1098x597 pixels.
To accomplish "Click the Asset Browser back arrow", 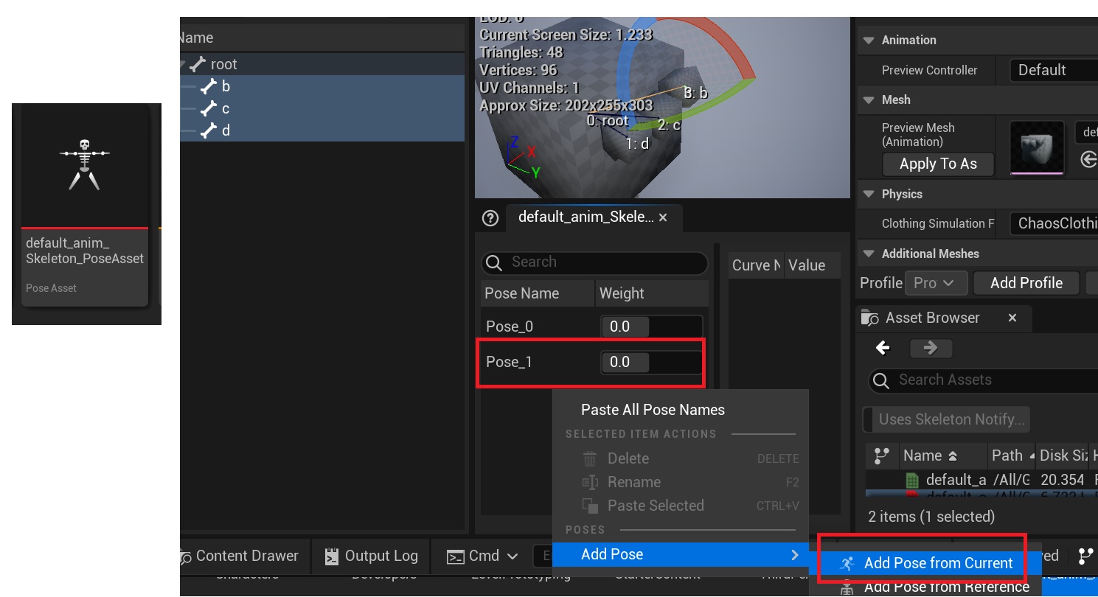I will coord(883,348).
